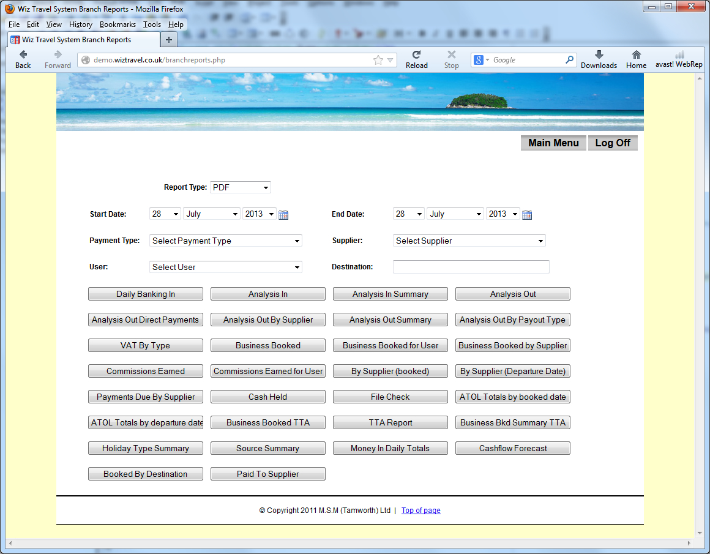710x554 pixels.
Task: Run Analysis Out By Payout Type report
Action: point(512,320)
